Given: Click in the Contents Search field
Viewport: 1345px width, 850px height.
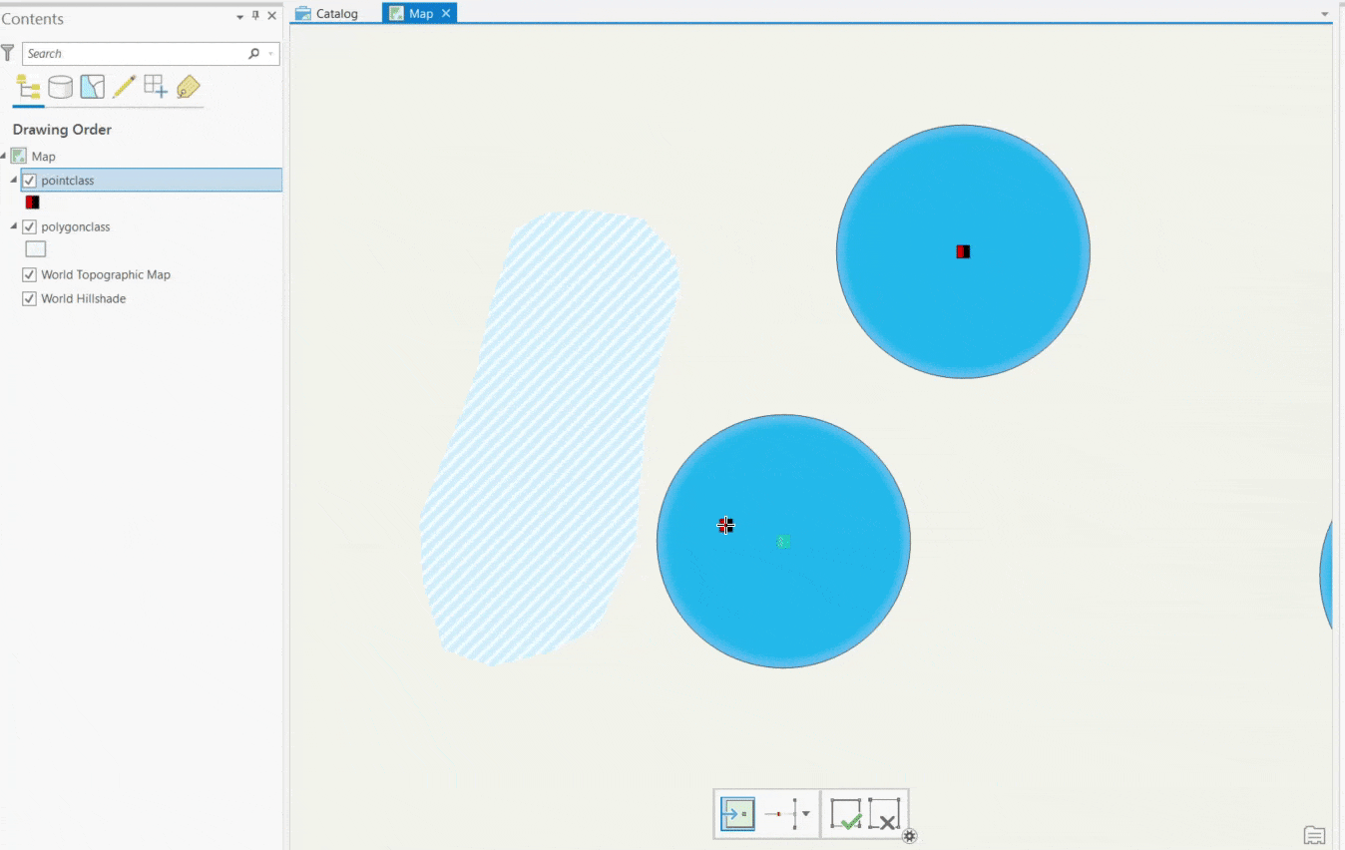Looking at the screenshot, I should pos(140,53).
